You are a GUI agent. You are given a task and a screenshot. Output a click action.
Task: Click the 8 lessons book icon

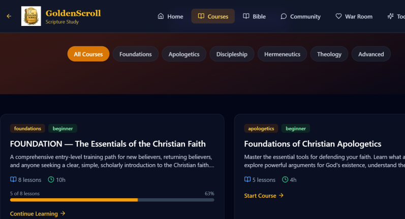click(x=13, y=179)
